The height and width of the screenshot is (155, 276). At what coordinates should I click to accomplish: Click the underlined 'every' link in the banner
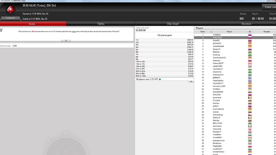74,31
